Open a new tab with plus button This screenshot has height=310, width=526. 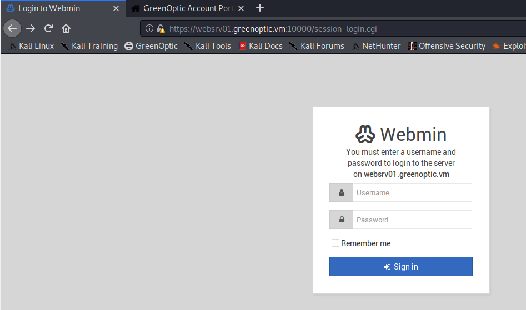[x=259, y=8]
